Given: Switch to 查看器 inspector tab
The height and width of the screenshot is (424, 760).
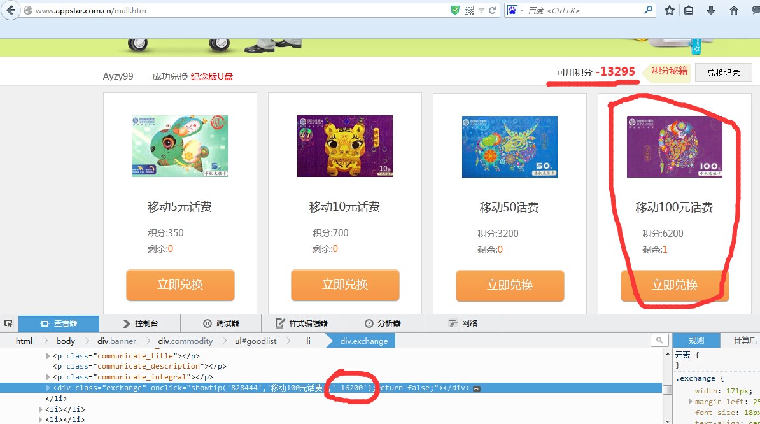Looking at the screenshot, I should 59,323.
